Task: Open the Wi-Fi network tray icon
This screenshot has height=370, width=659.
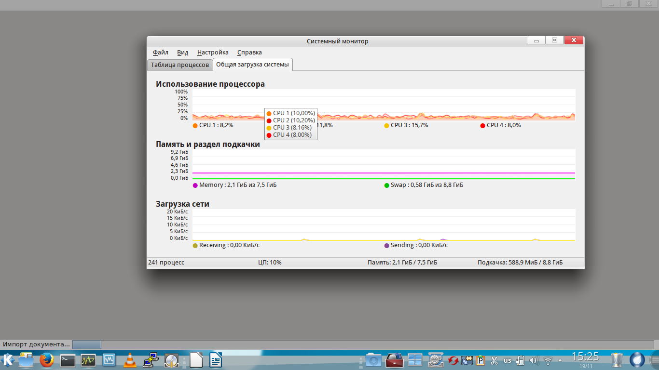Action: [x=548, y=360]
